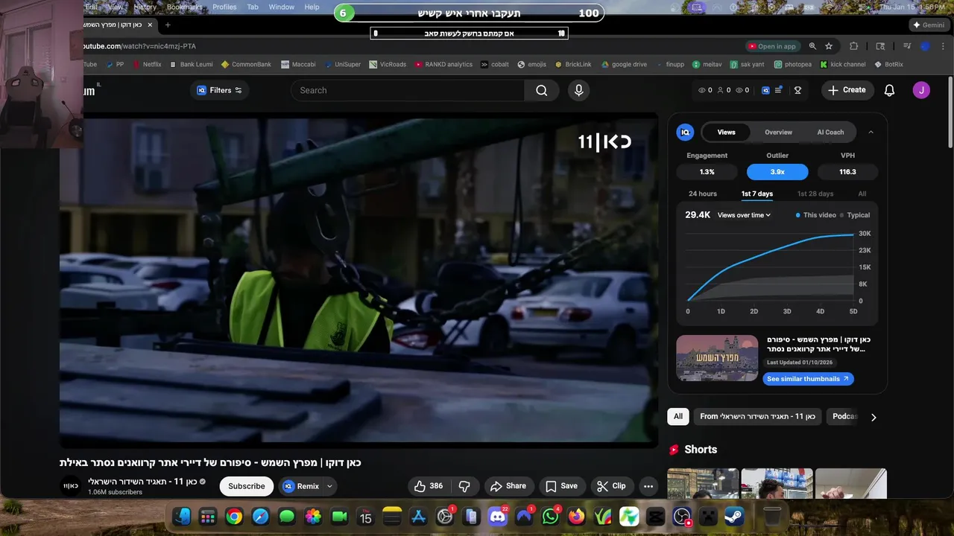Open the vidIQ Filters dropdown
The image size is (954, 536).
pyautogui.click(x=220, y=90)
